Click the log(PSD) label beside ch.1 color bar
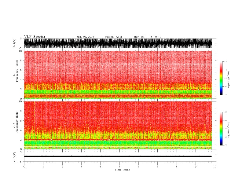Viewport: 242px width, 187px height. [x=229, y=80]
